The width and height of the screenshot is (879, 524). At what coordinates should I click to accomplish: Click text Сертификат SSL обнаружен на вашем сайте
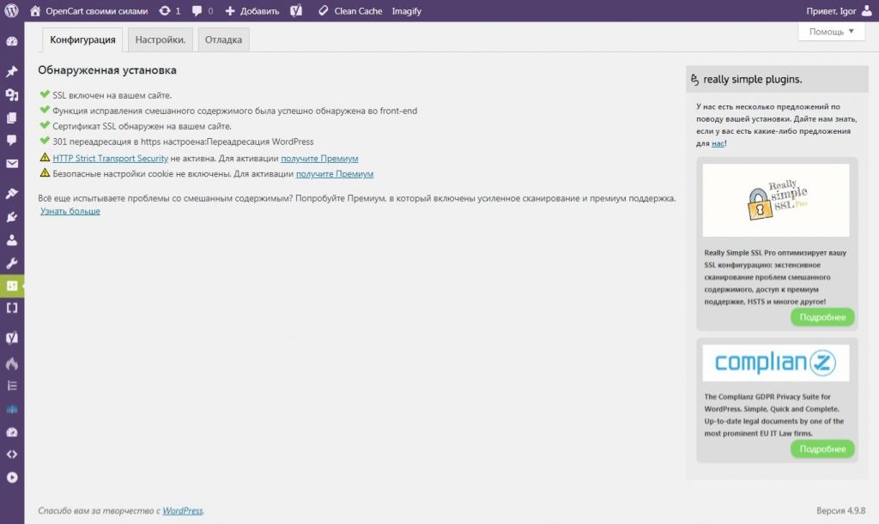click(x=142, y=127)
